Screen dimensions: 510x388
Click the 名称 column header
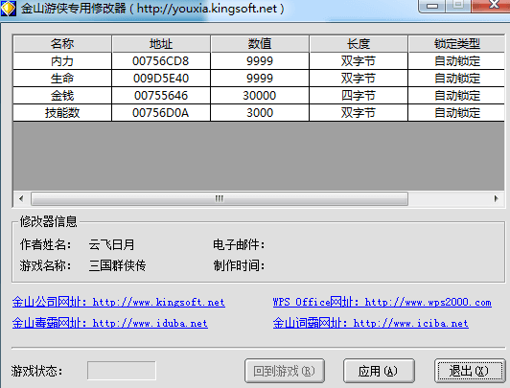click(62, 43)
